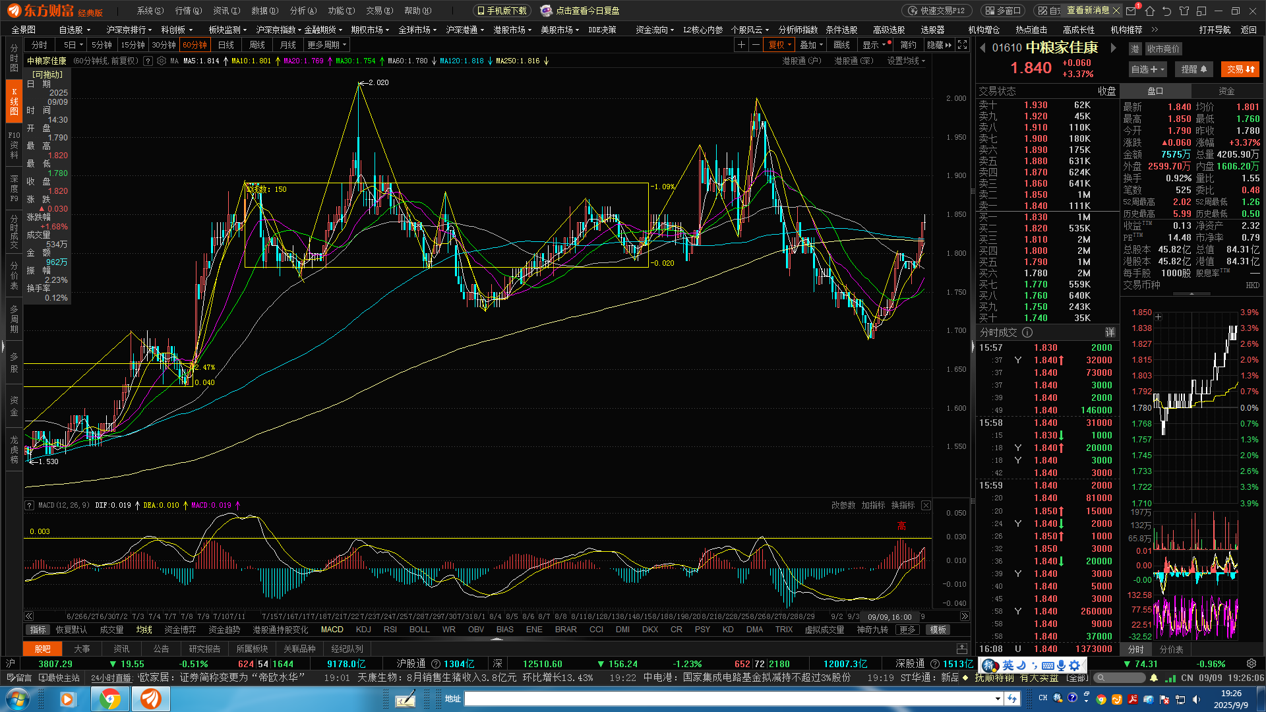
Task: Click the alert bell icon in status bar
Action: point(1154,678)
